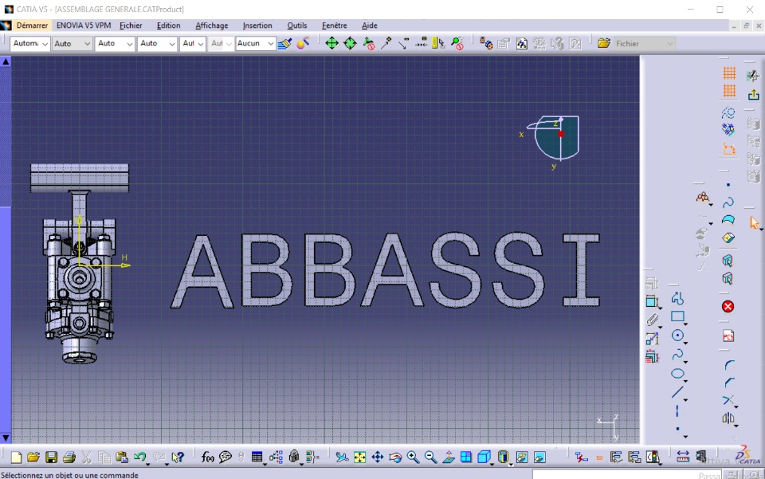The height and width of the screenshot is (479, 765).
Task: Click the Profile sketch tool icon
Action: click(677, 298)
